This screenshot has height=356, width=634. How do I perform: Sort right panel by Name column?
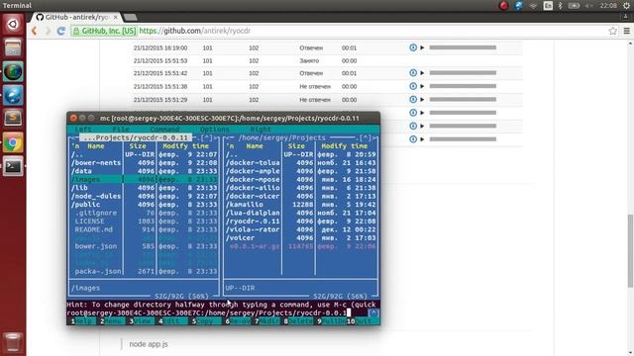[x=255, y=146]
